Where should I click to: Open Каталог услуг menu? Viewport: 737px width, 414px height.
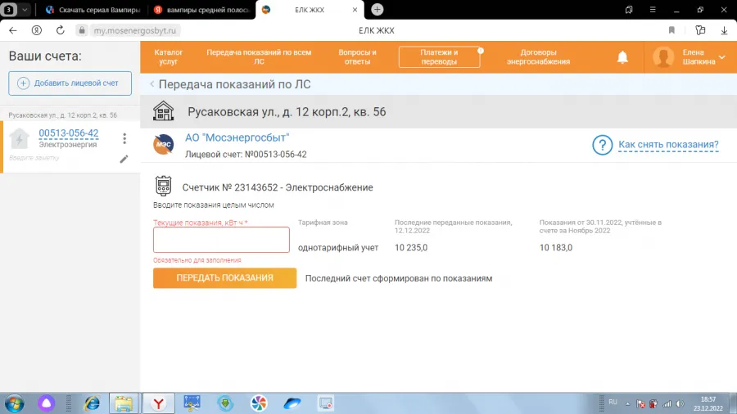point(168,56)
